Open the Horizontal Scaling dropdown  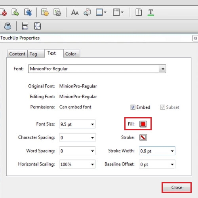point(77,164)
